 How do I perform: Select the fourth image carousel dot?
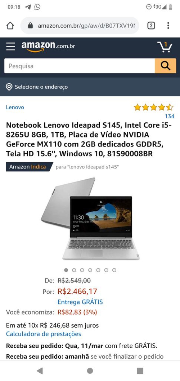pos(90,270)
